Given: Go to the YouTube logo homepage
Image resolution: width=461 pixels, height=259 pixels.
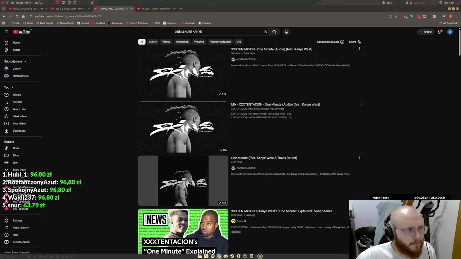Looking at the screenshot, I should click(x=22, y=32).
